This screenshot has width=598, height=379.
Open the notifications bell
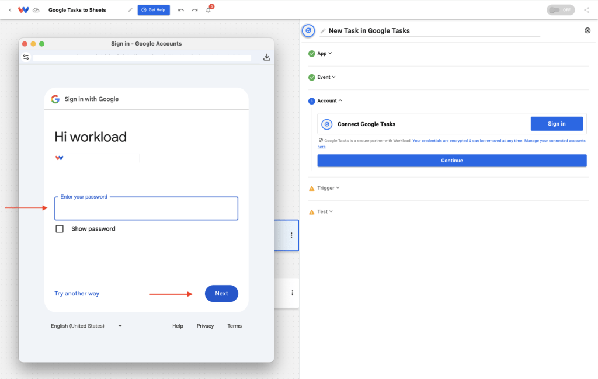(x=208, y=10)
